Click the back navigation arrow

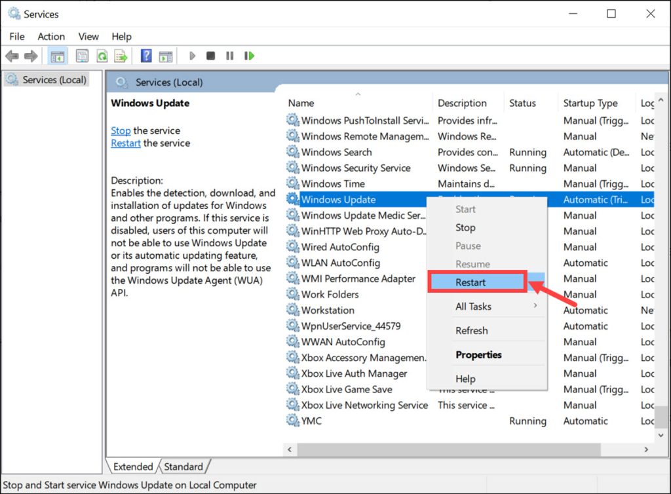(12, 56)
